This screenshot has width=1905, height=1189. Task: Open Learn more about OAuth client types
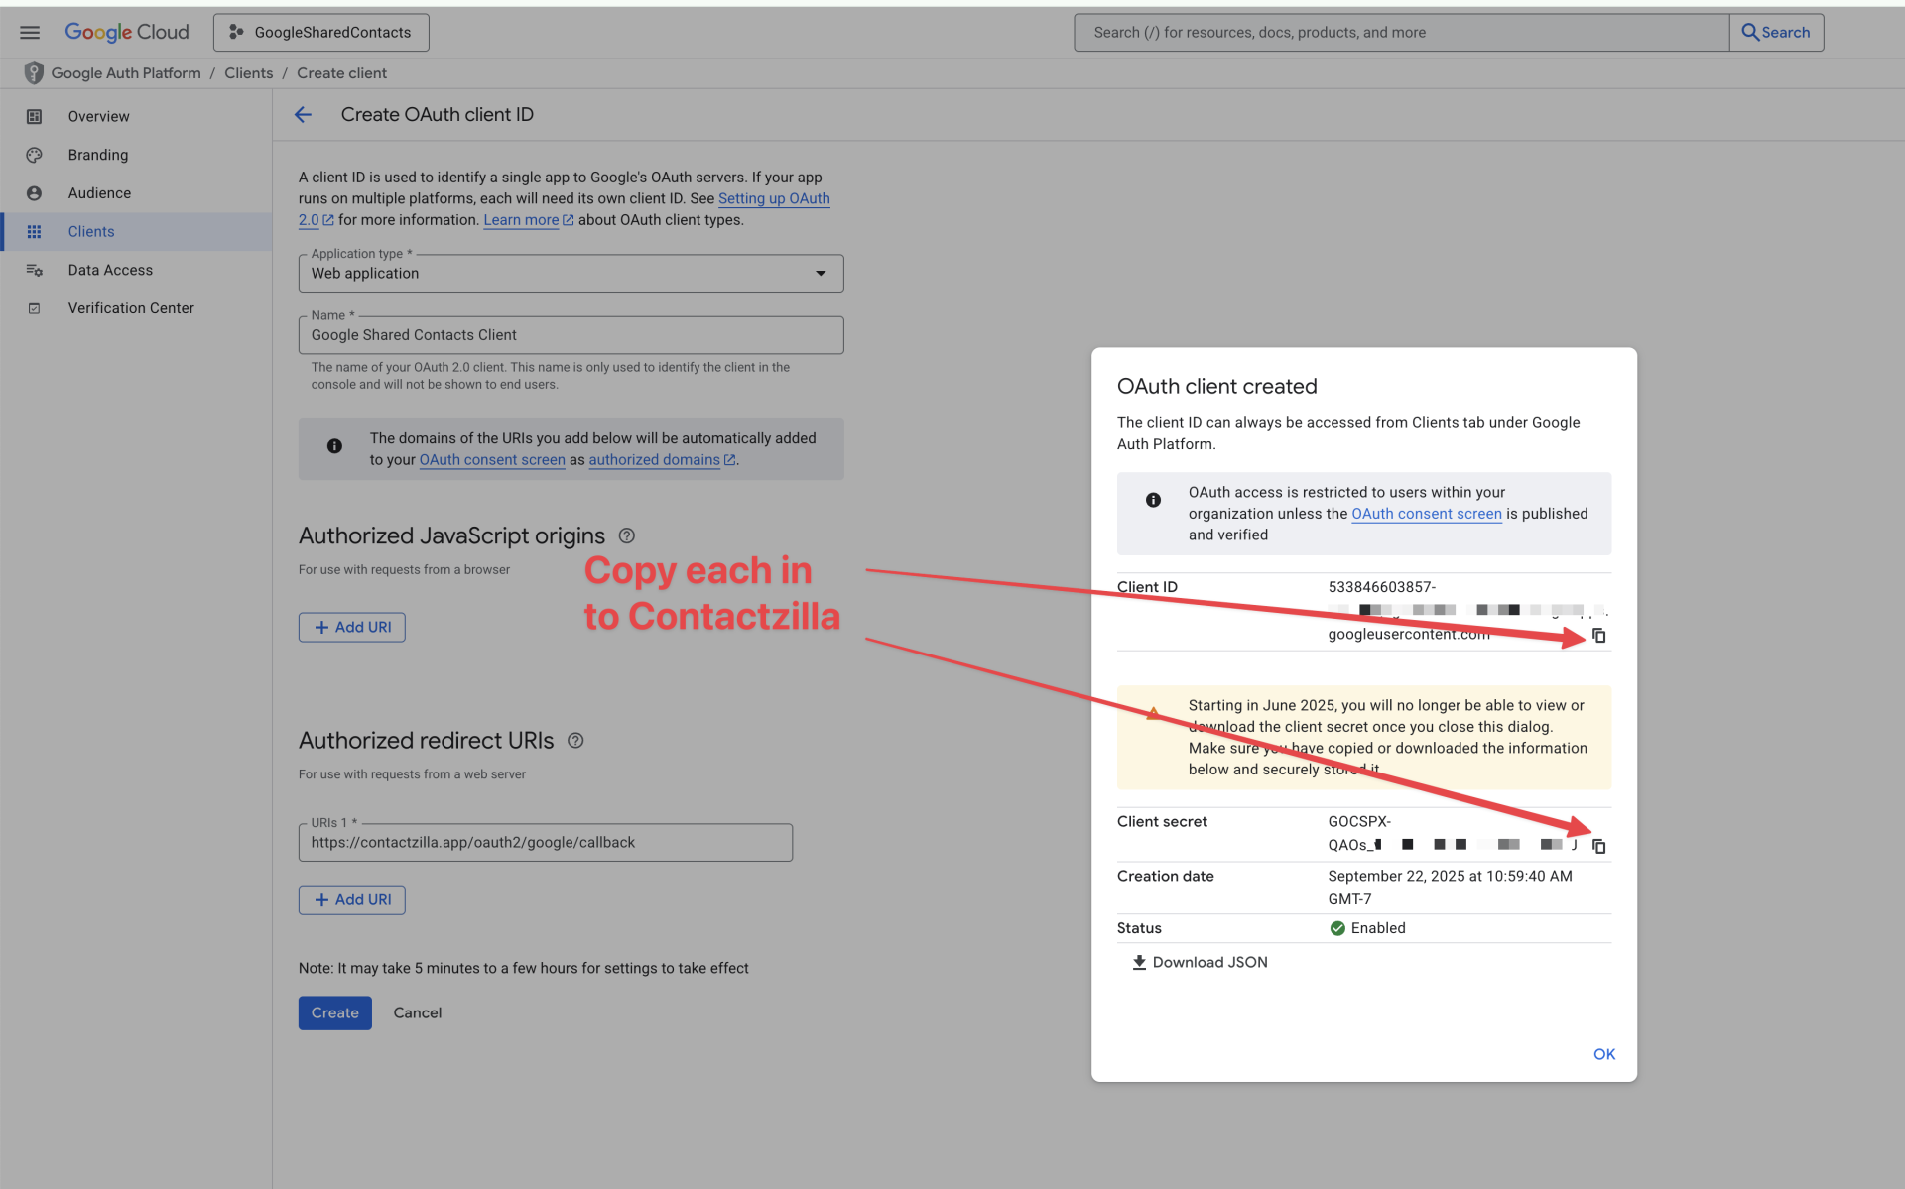click(521, 220)
